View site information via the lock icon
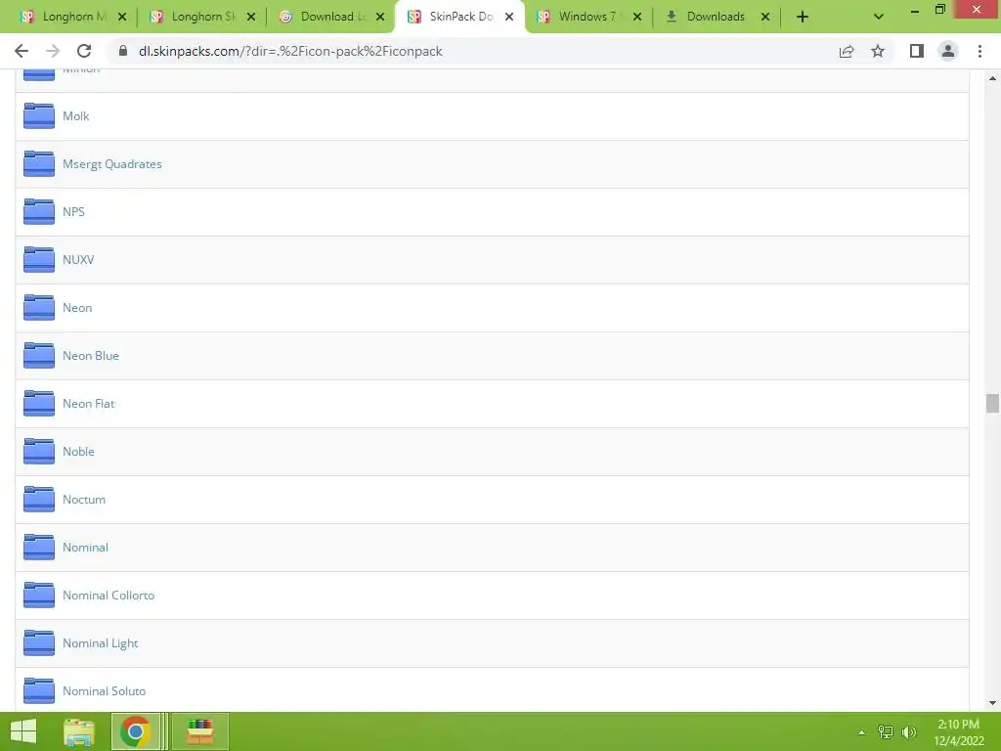1001x751 pixels. point(123,51)
